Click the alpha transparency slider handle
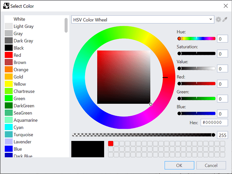 click(x=213, y=135)
